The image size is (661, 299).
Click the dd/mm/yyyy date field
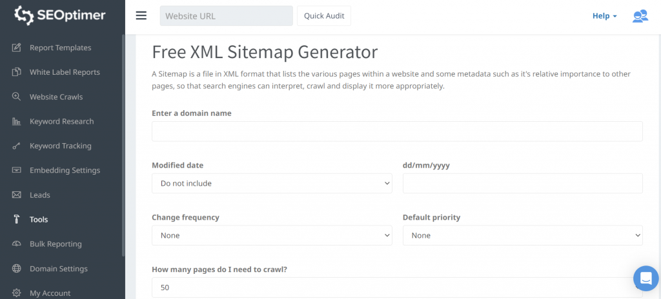coord(522,183)
